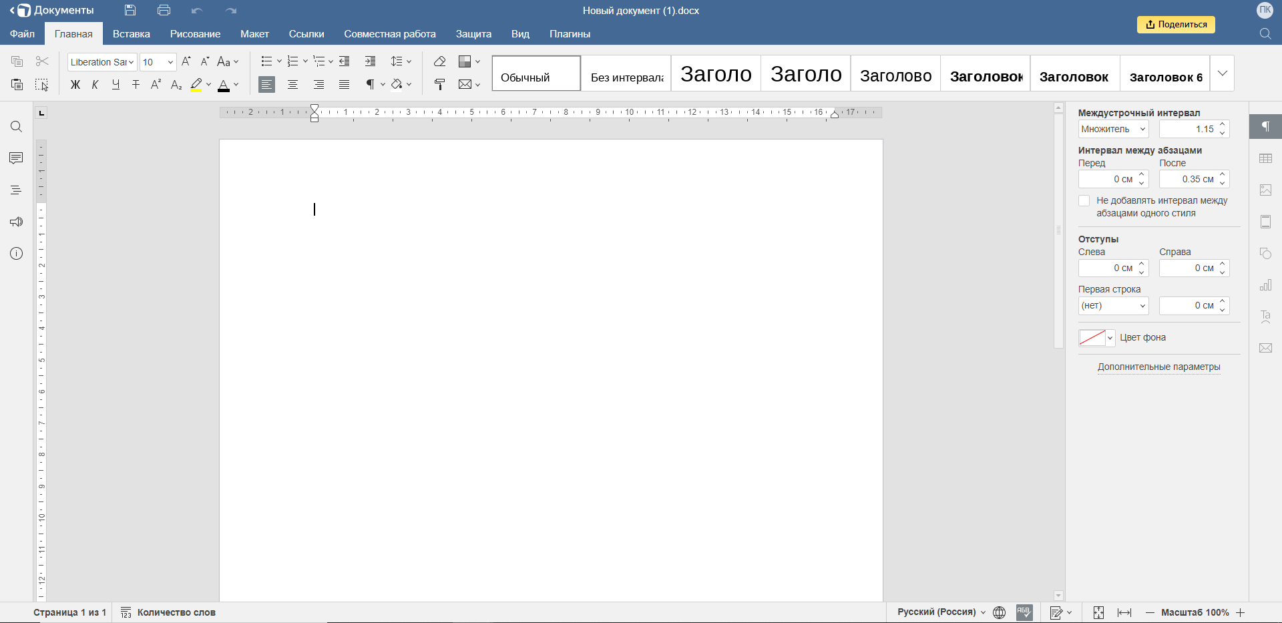
Task: Click the strikethrough text icon
Action: pyautogui.click(x=136, y=84)
